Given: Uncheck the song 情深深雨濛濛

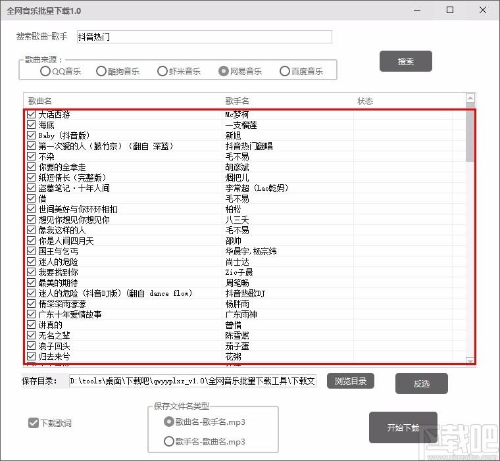Looking at the screenshot, I should 32,304.
